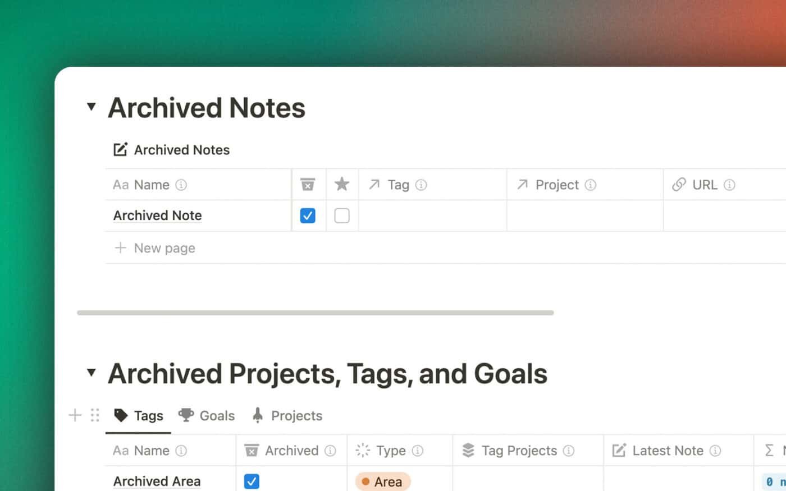Click the link icon in URL column header
786x491 pixels.
point(679,185)
